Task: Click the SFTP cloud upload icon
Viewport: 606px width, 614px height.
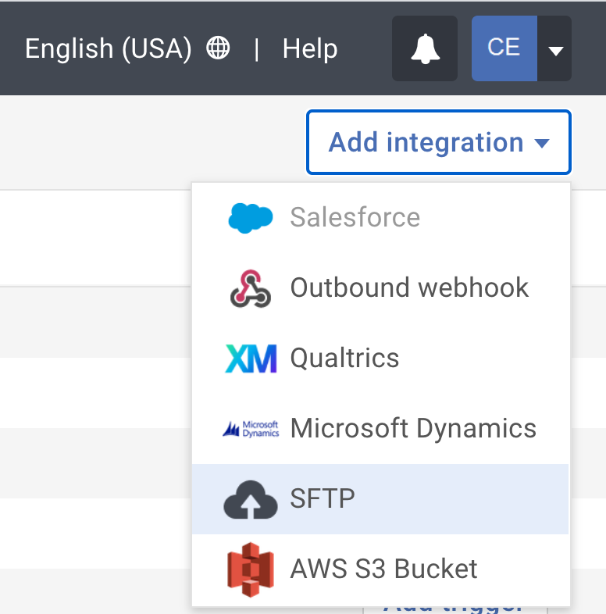Action: pos(251,500)
